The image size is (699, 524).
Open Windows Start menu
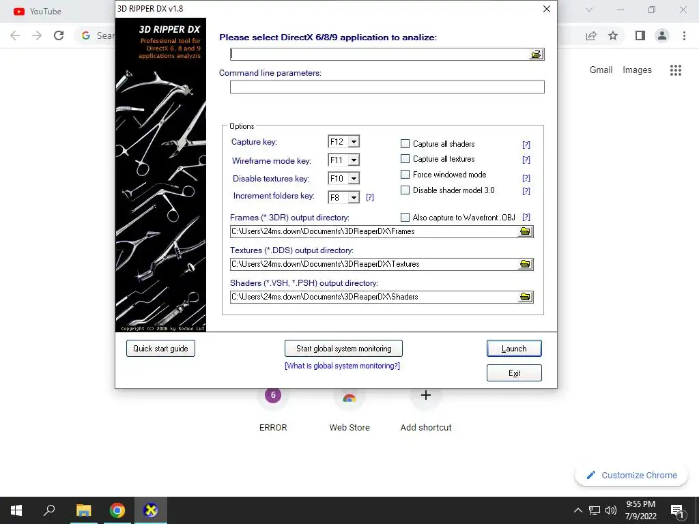[16, 510]
